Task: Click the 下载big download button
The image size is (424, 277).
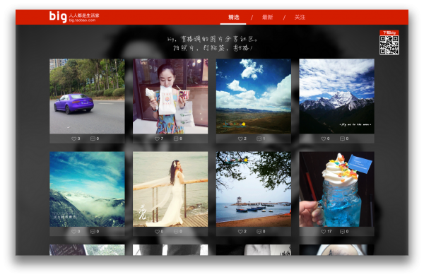Action: click(x=389, y=33)
